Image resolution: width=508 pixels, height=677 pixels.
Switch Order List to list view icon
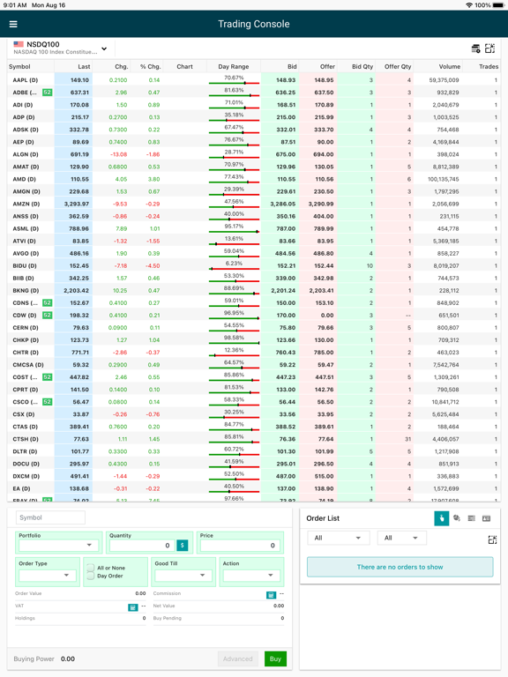pos(471,518)
